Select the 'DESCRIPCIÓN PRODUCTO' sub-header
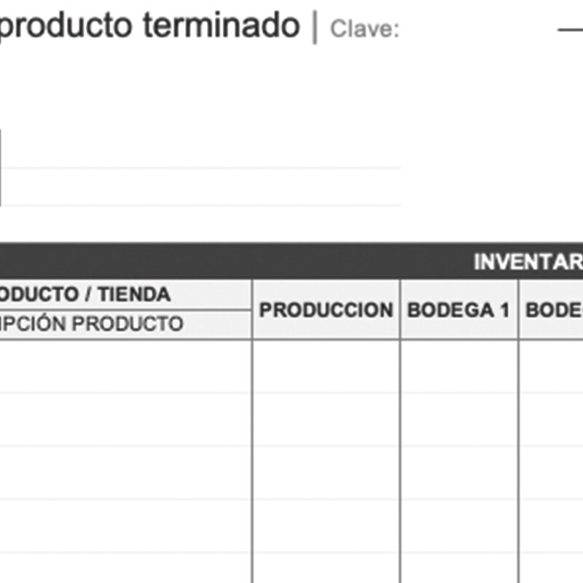This screenshot has height=583, width=583. (x=91, y=324)
